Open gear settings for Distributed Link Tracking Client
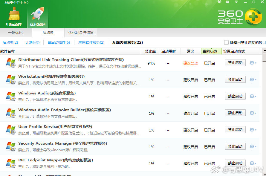This screenshot has width=266, height=176. (x=253, y=63)
